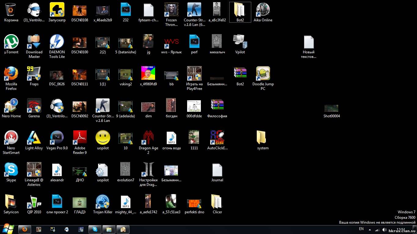
Task: Click the Shot00004 image thumbnail
Action: tap(332, 108)
